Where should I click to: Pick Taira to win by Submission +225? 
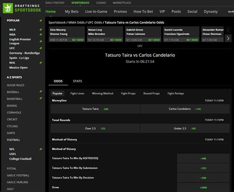(203, 168)
